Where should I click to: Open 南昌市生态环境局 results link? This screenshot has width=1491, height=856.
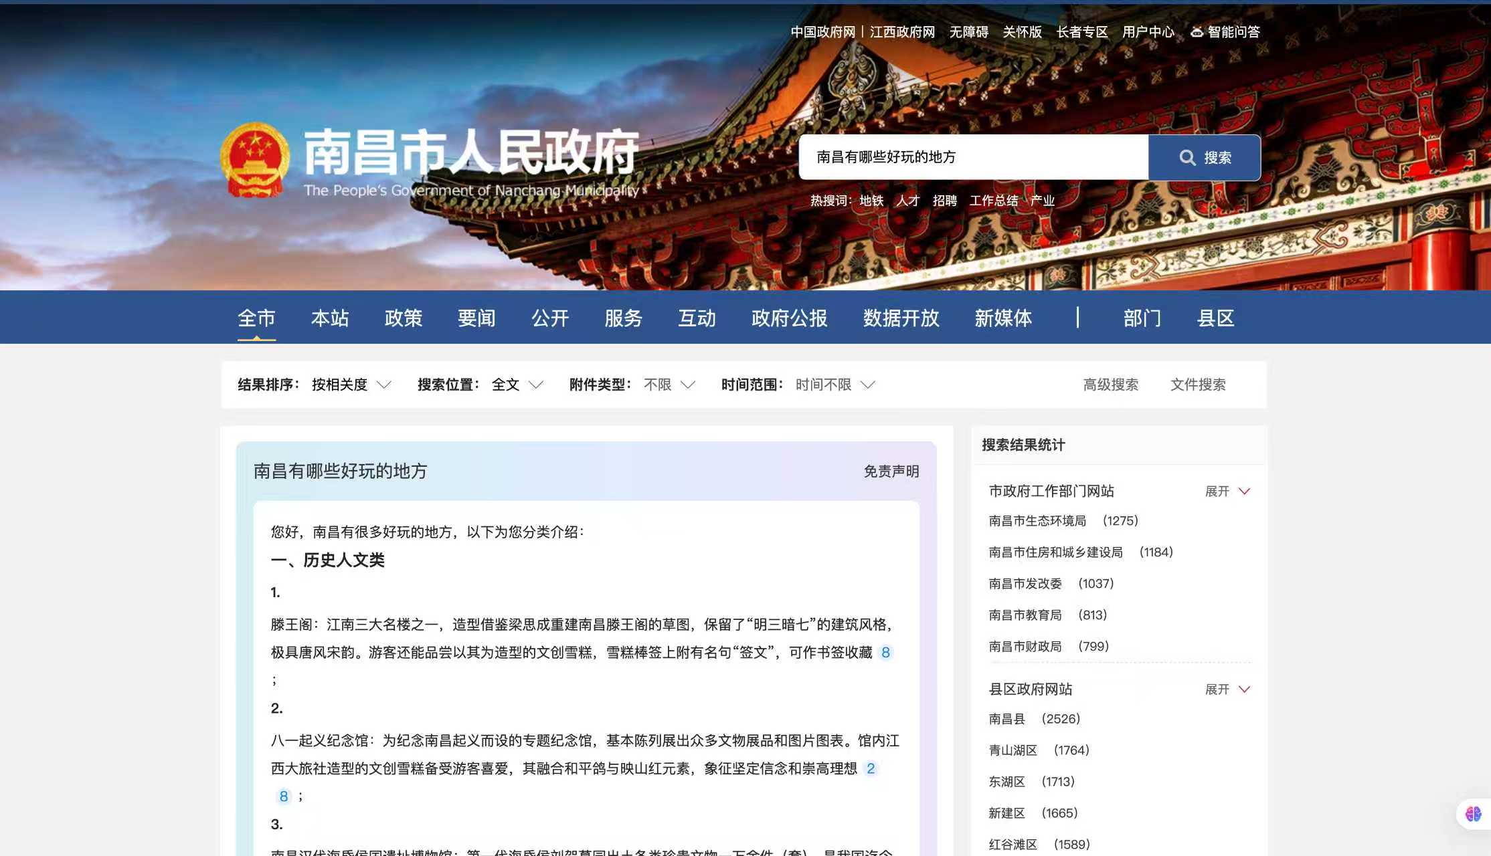coord(1038,520)
